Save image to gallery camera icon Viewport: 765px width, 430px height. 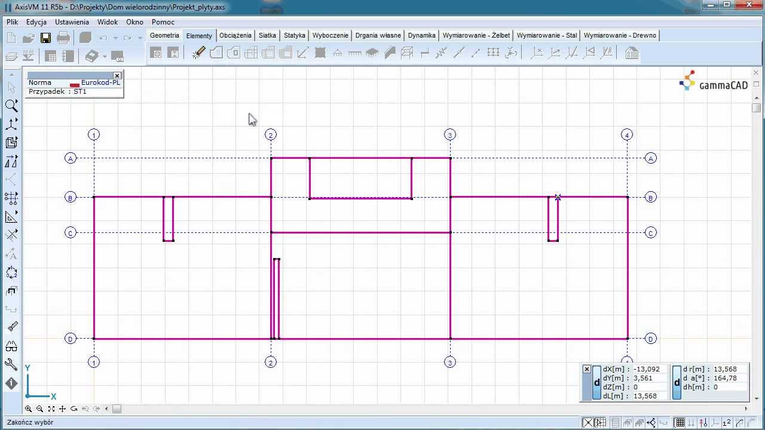117,56
